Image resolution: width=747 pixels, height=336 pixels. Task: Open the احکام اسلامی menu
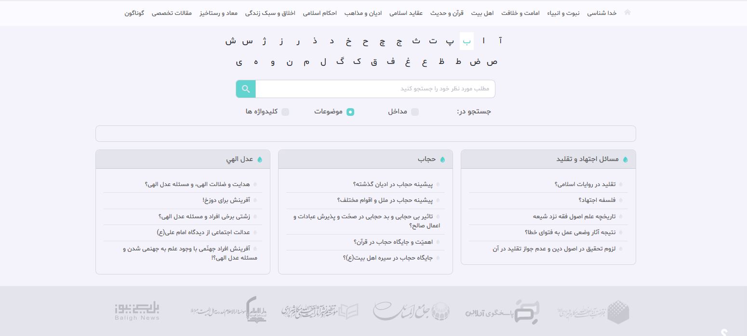[x=320, y=13]
